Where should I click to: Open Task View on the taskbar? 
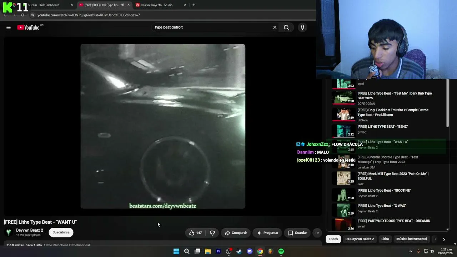pyautogui.click(x=197, y=251)
